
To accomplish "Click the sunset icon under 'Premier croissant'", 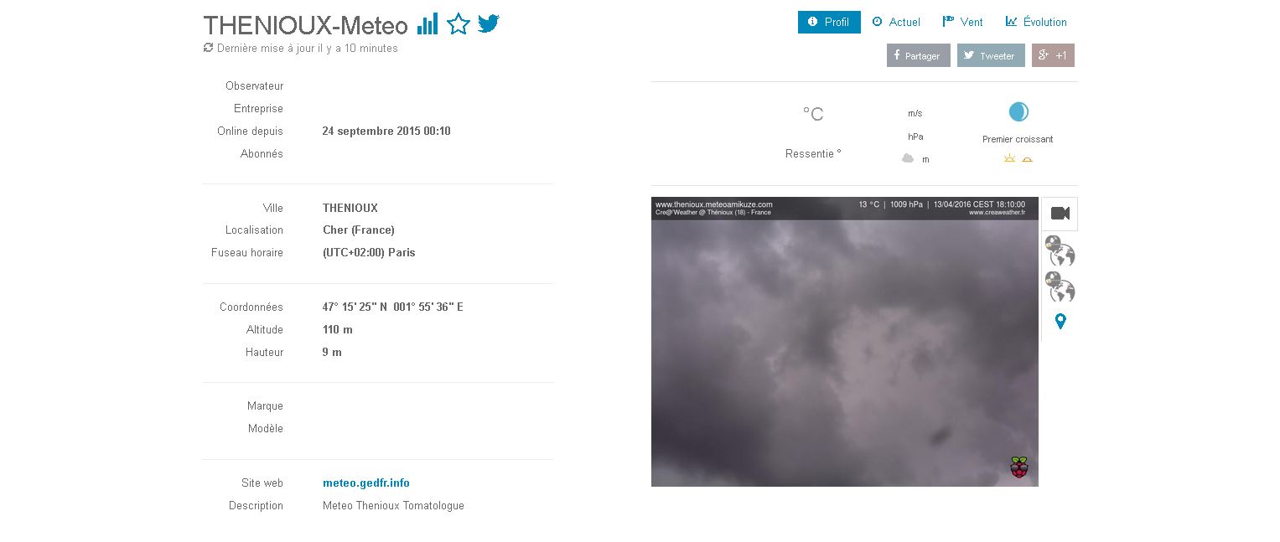I will (1027, 158).
